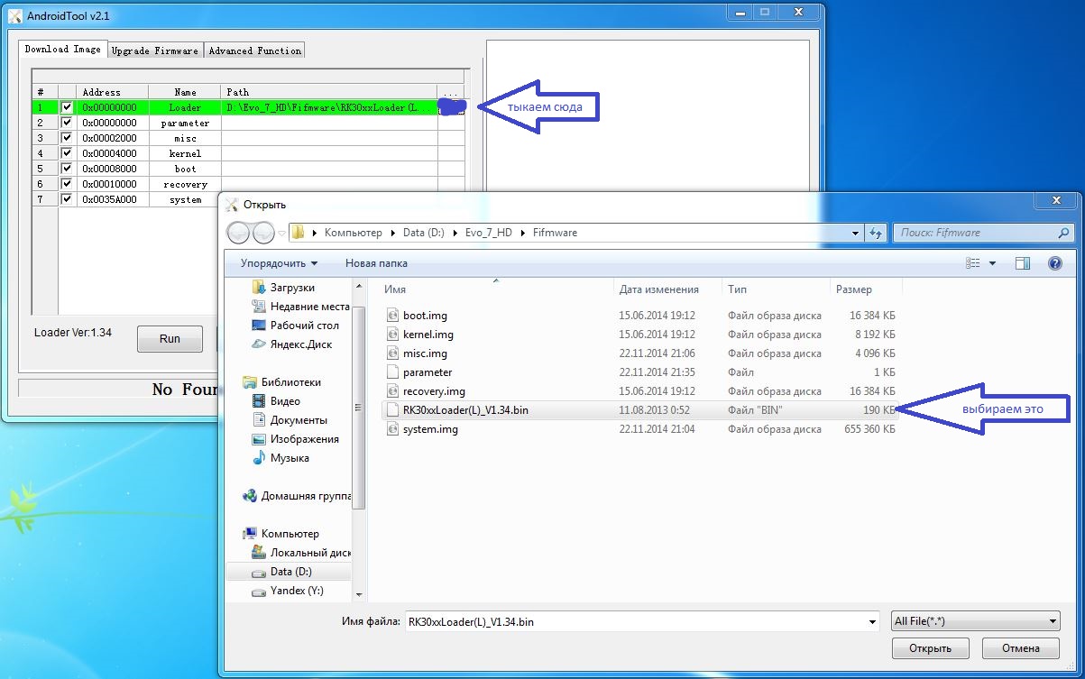Toggle the preview pane icon
This screenshot has width=1085, height=679.
click(1022, 263)
